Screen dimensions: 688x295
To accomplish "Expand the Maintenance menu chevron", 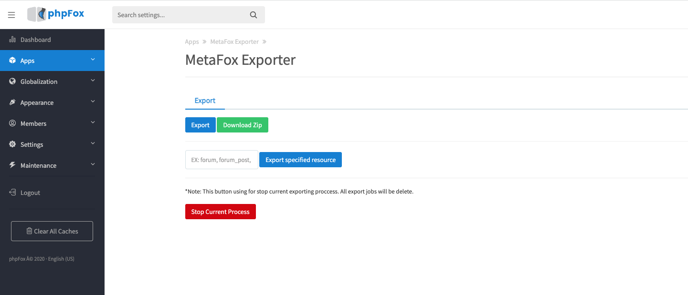I will (x=93, y=164).
